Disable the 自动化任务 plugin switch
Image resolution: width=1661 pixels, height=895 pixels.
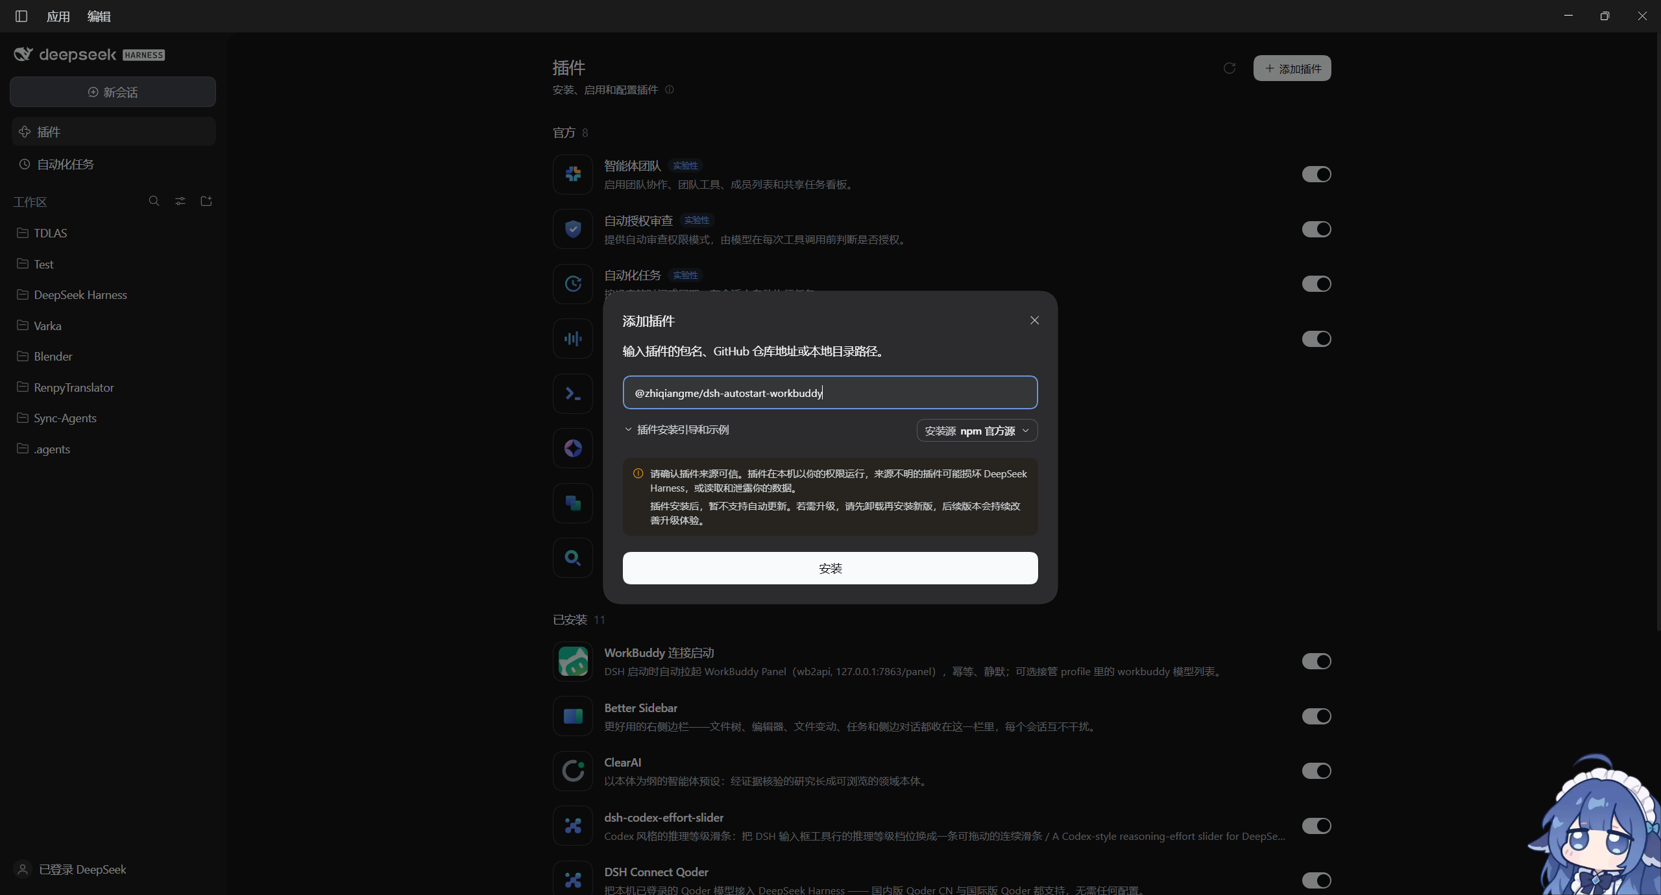tap(1316, 284)
